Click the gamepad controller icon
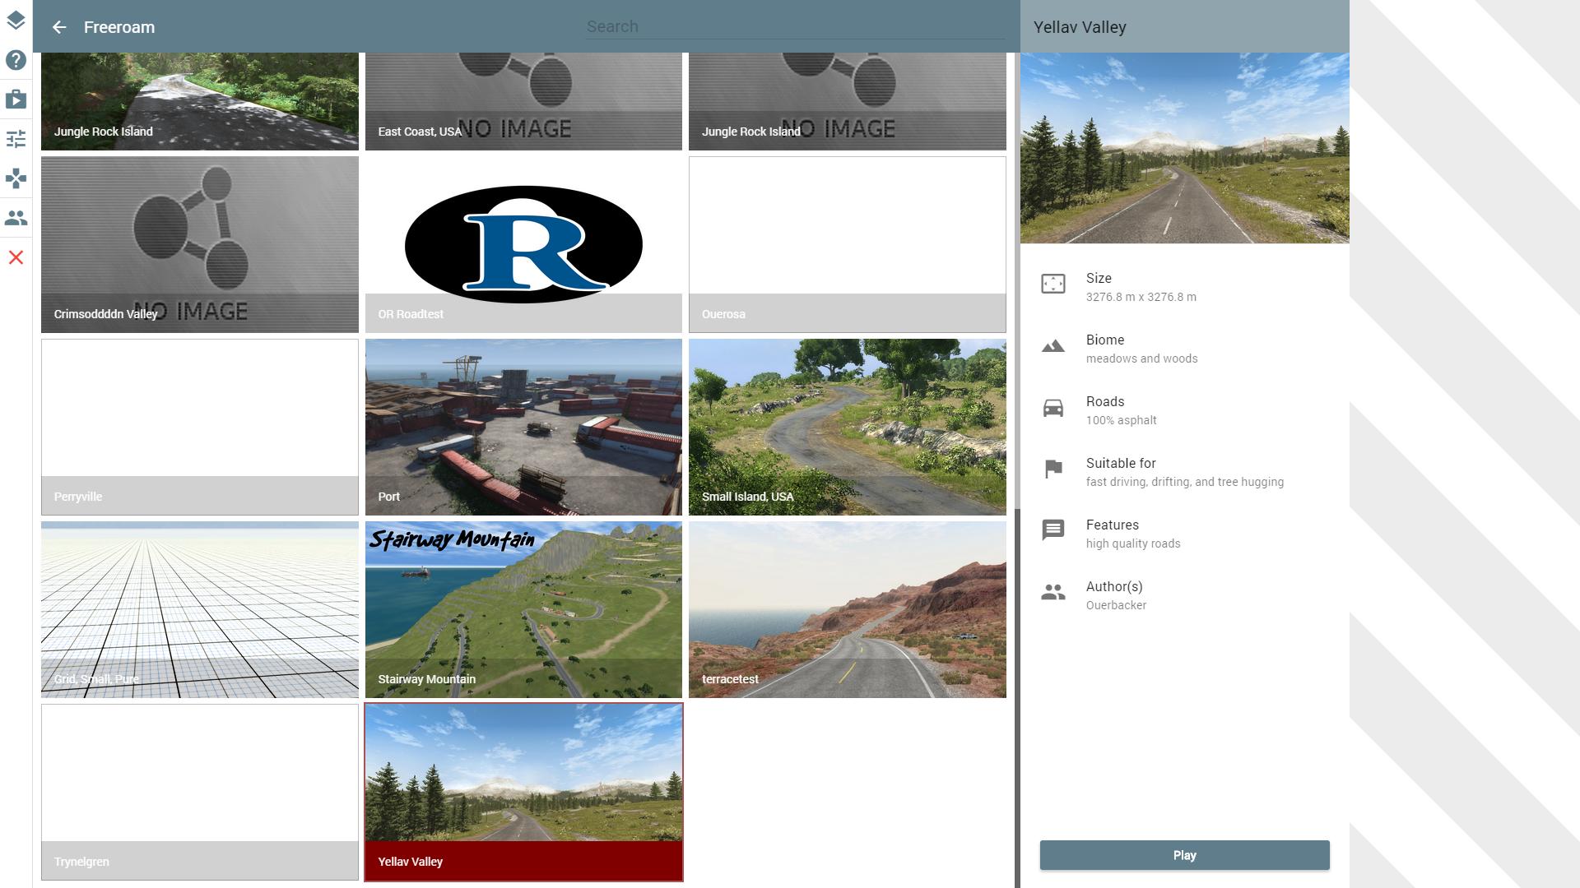 point(16,178)
